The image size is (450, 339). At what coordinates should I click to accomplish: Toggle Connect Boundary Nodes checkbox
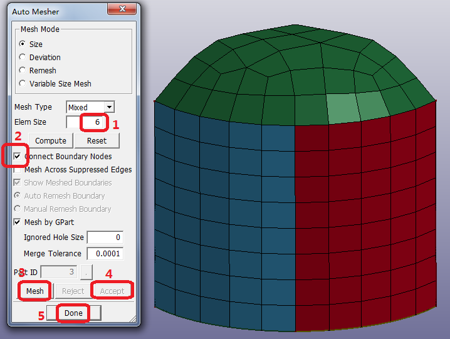point(18,157)
